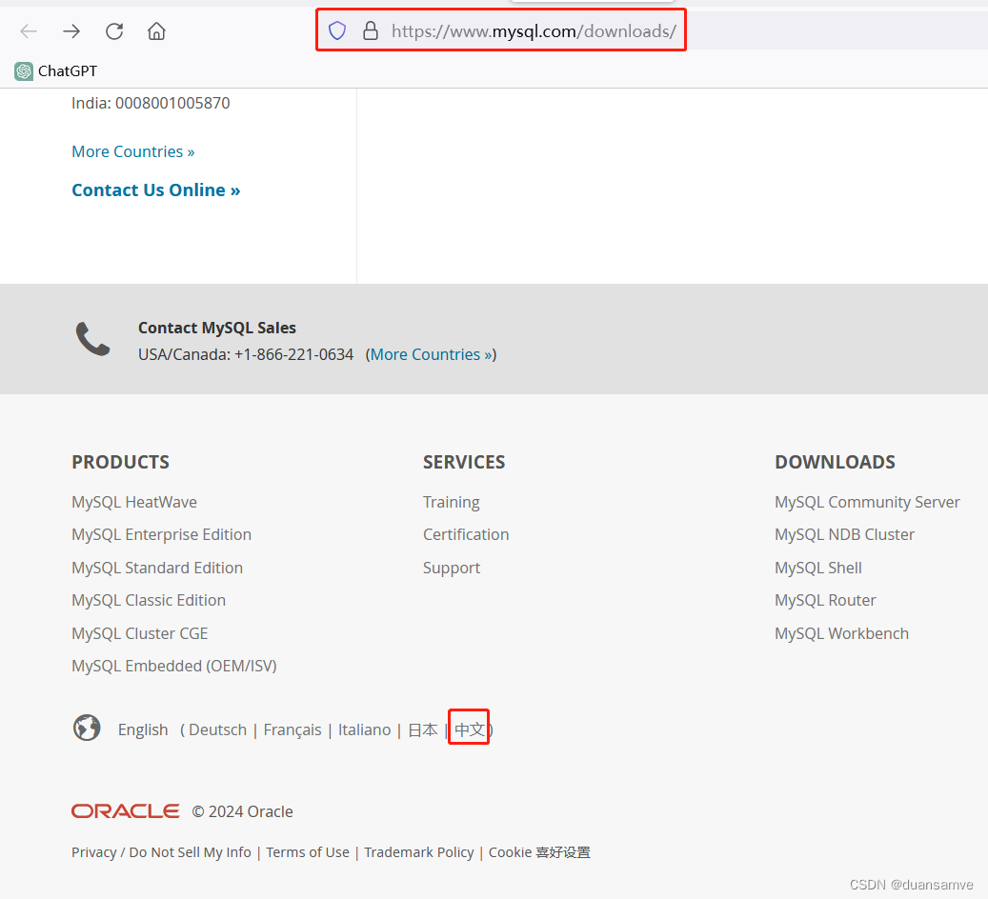The height and width of the screenshot is (899, 988).
Task: Click USA/Canada: +1-866-221-0634 phone text
Action: click(246, 354)
